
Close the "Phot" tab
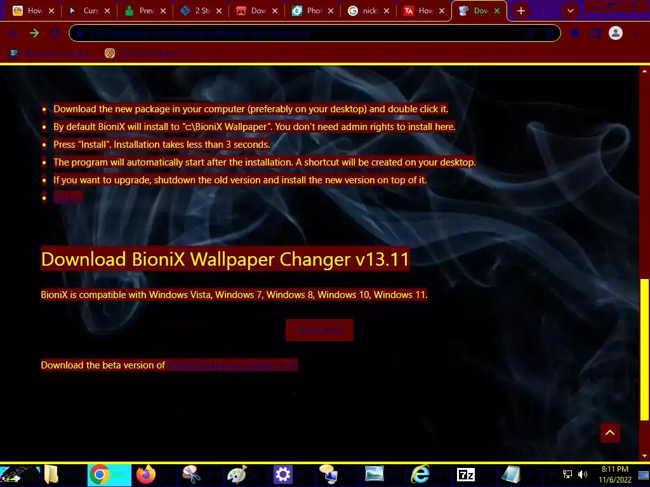[331, 11]
